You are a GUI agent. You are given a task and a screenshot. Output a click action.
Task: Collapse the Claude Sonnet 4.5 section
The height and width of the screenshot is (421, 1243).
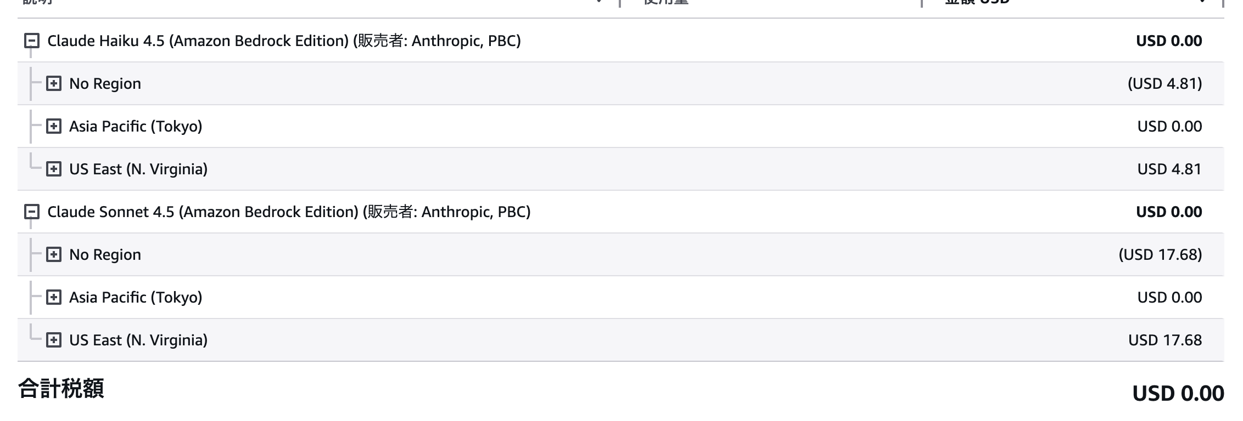tap(32, 212)
